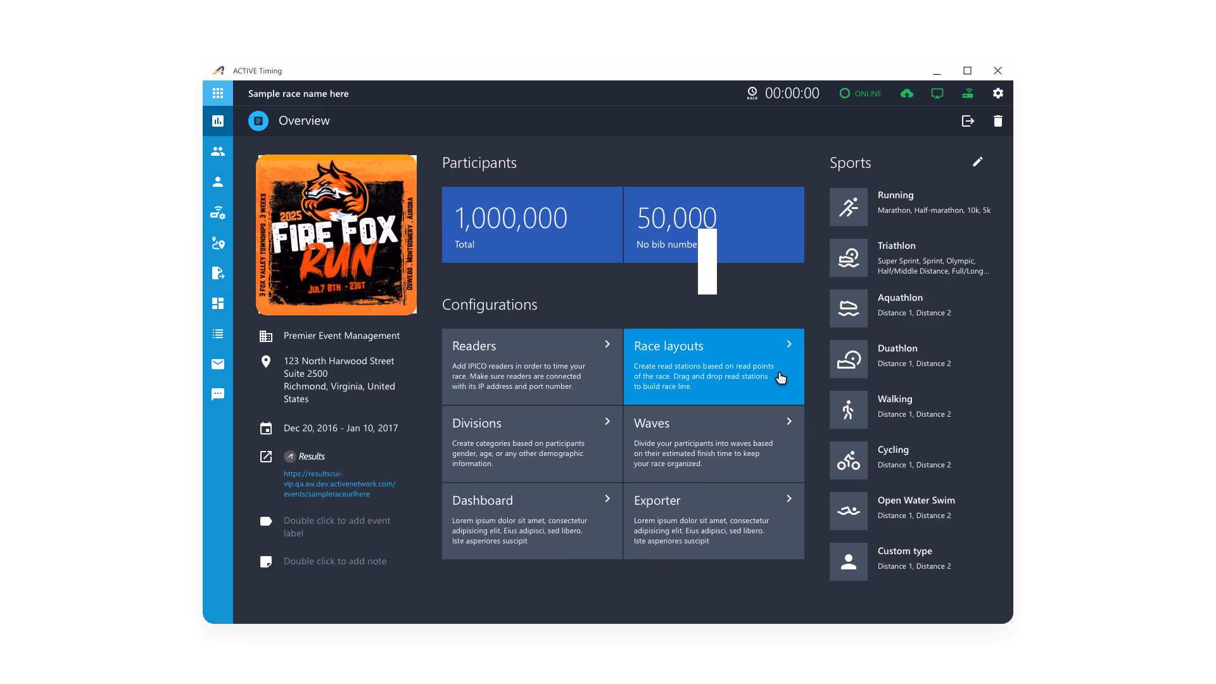The height and width of the screenshot is (684, 1216).
Task: Open the resultscui results URL link
Action: (x=339, y=484)
